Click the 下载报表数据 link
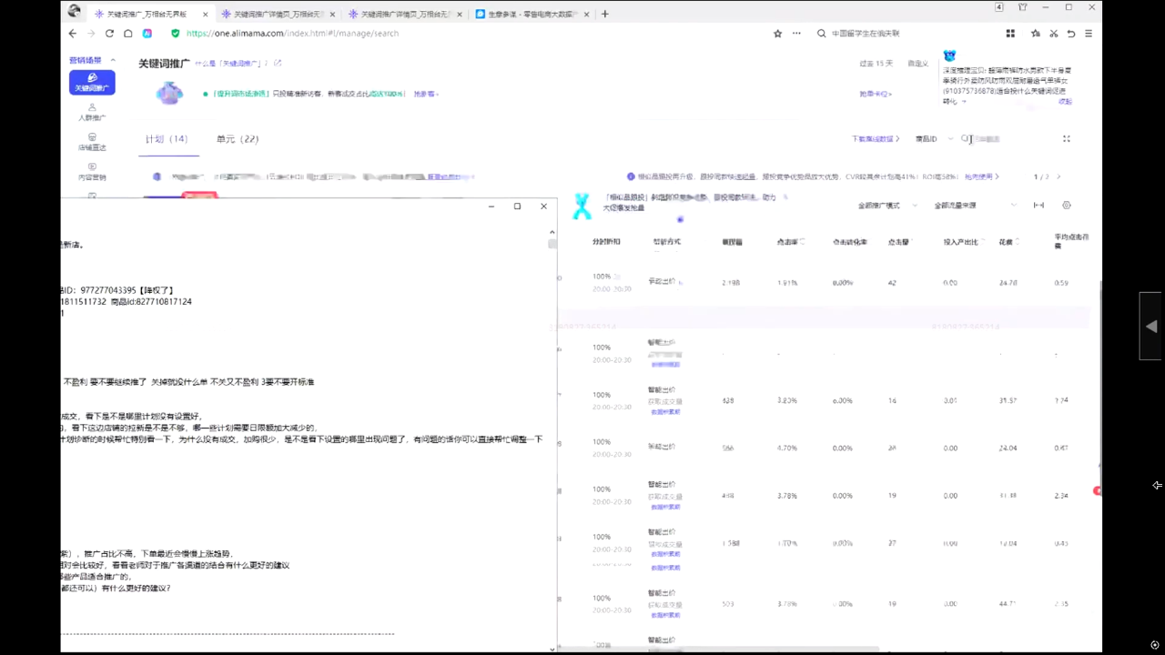 coord(875,139)
